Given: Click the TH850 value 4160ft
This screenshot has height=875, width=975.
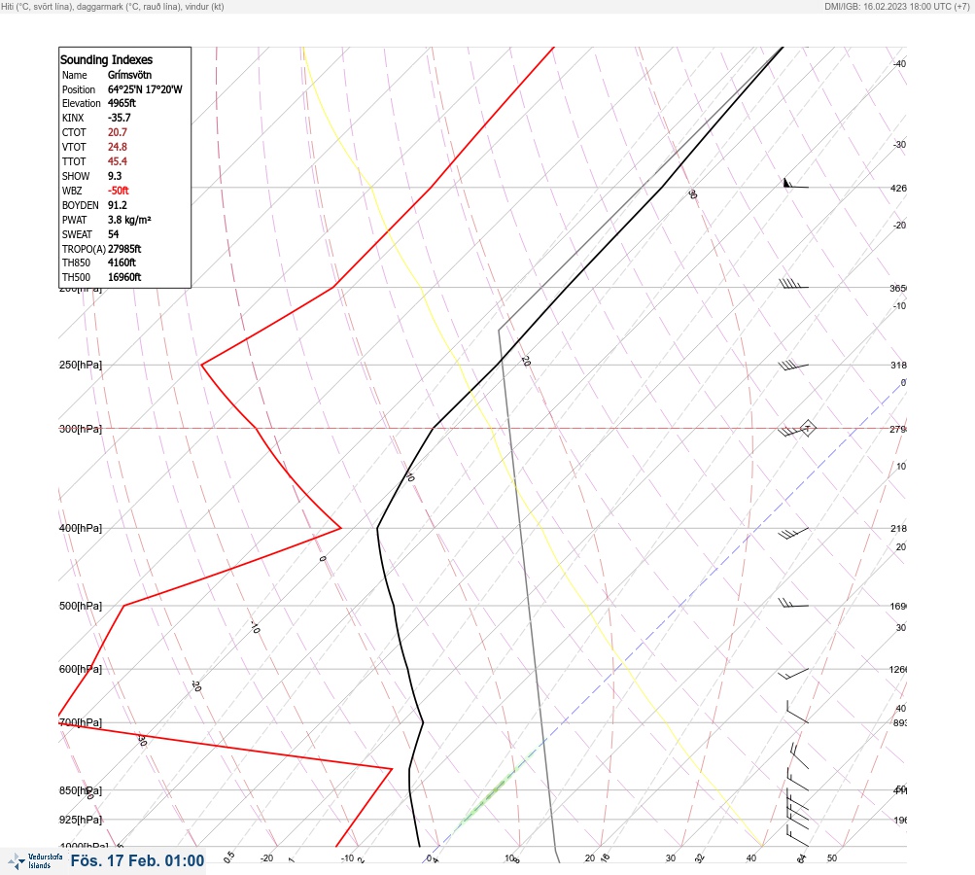Looking at the screenshot, I should pyautogui.click(x=122, y=262).
